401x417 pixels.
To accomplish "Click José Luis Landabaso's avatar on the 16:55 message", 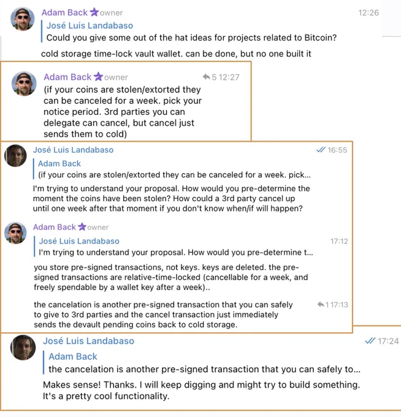I will coord(15,156).
